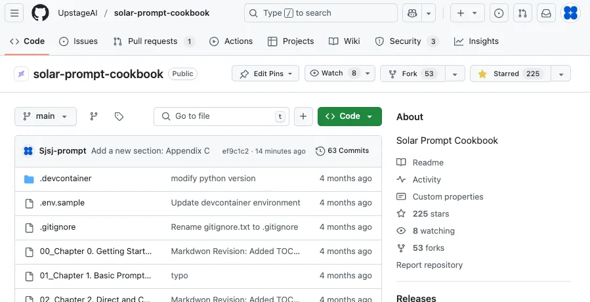590x302 pixels.
Task: Open the pull requests header icon
Action: click(522, 13)
